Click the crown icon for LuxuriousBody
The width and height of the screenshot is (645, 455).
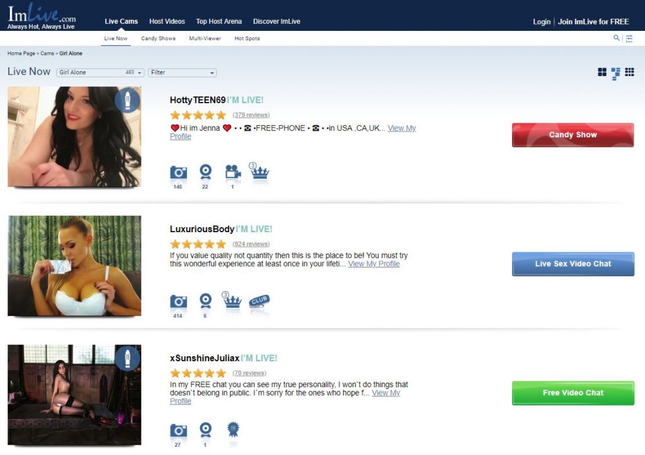(232, 300)
